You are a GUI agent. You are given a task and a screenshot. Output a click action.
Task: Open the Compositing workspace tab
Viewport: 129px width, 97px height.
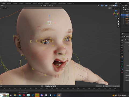pyautogui.click(x=53, y=4)
